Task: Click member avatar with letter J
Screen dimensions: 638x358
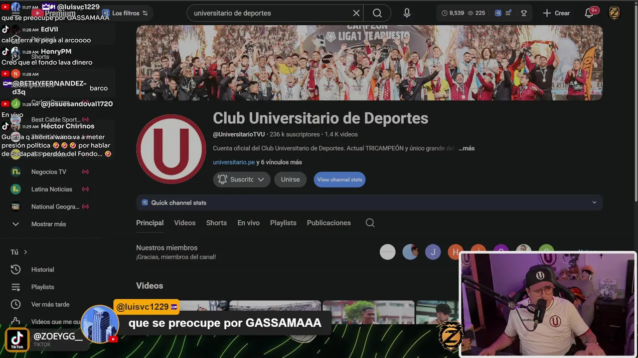Action: pyautogui.click(x=433, y=252)
